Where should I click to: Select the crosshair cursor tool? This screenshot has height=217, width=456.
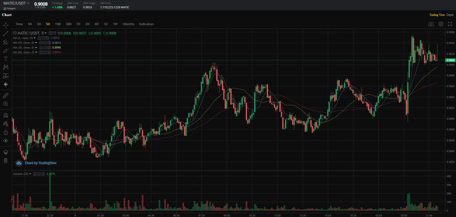click(6, 25)
